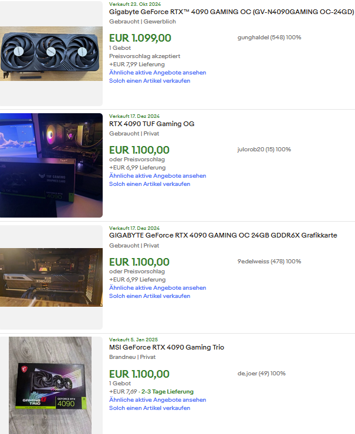Image resolution: width=355 pixels, height=434 pixels.
Task: Click 'Solch einen Artikel verkaufen' under first Gigabyte listing
Action: point(150,81)
